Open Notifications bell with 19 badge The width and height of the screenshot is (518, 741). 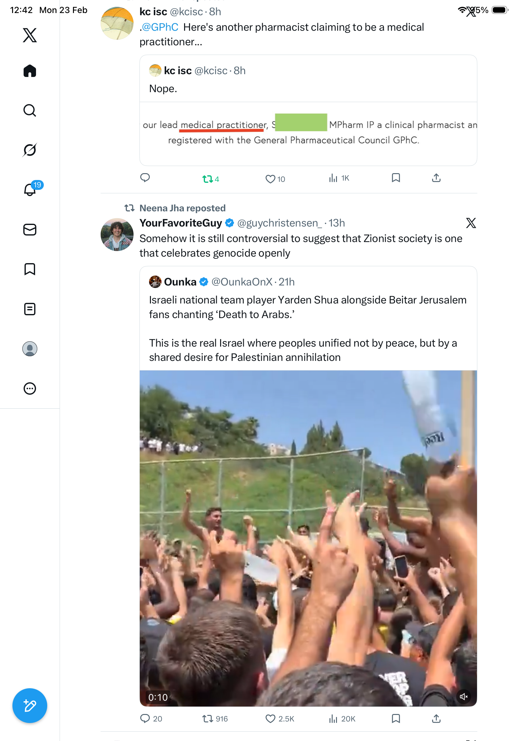coord(30,190)
